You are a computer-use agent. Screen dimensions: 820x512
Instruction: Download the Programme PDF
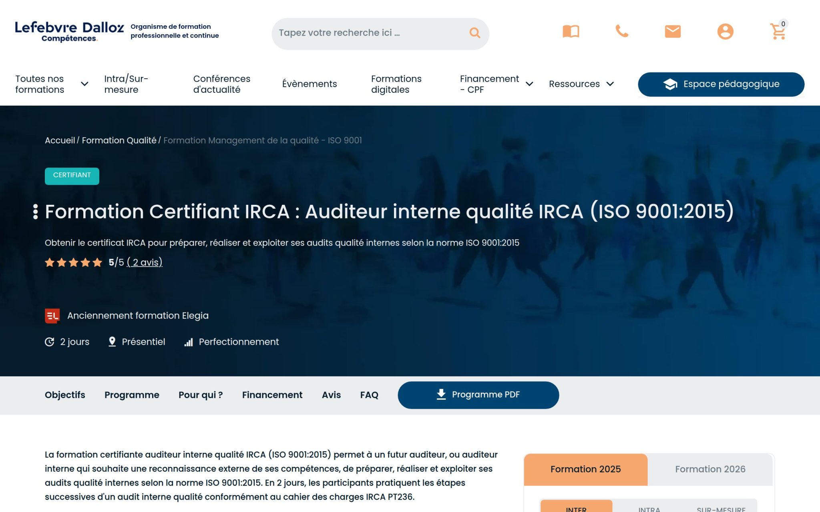tap(478, 395)
